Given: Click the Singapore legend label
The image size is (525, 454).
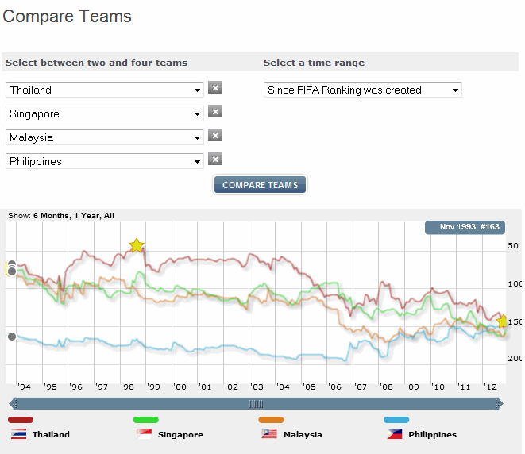Looking at the screenshot, I should 180,435.
